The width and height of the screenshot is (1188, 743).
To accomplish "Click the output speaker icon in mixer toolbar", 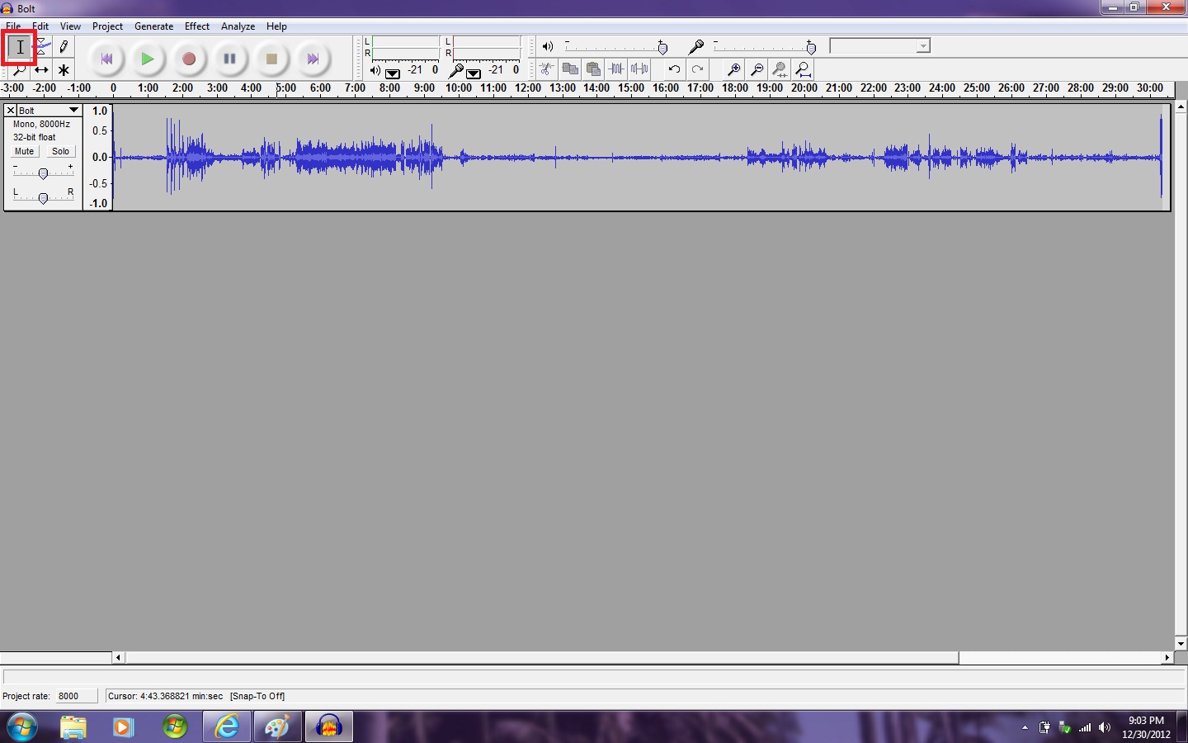I will click(x=547, y=46).
